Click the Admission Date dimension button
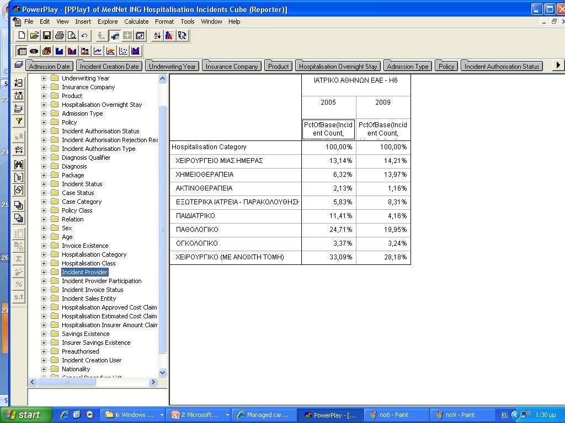The width and height of the screenshot is (565, 423). (x=49, y=66)
